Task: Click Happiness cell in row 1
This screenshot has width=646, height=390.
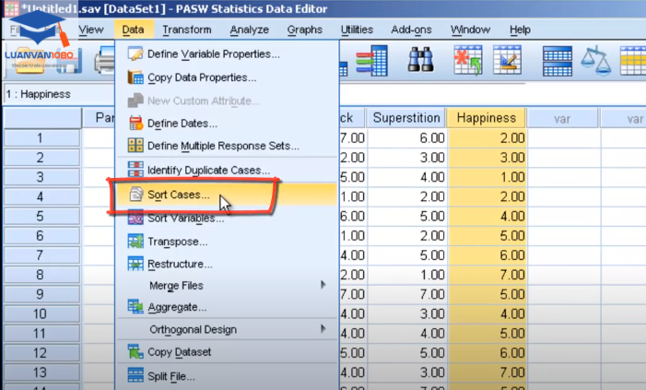Action: click(x=487, y=137)
